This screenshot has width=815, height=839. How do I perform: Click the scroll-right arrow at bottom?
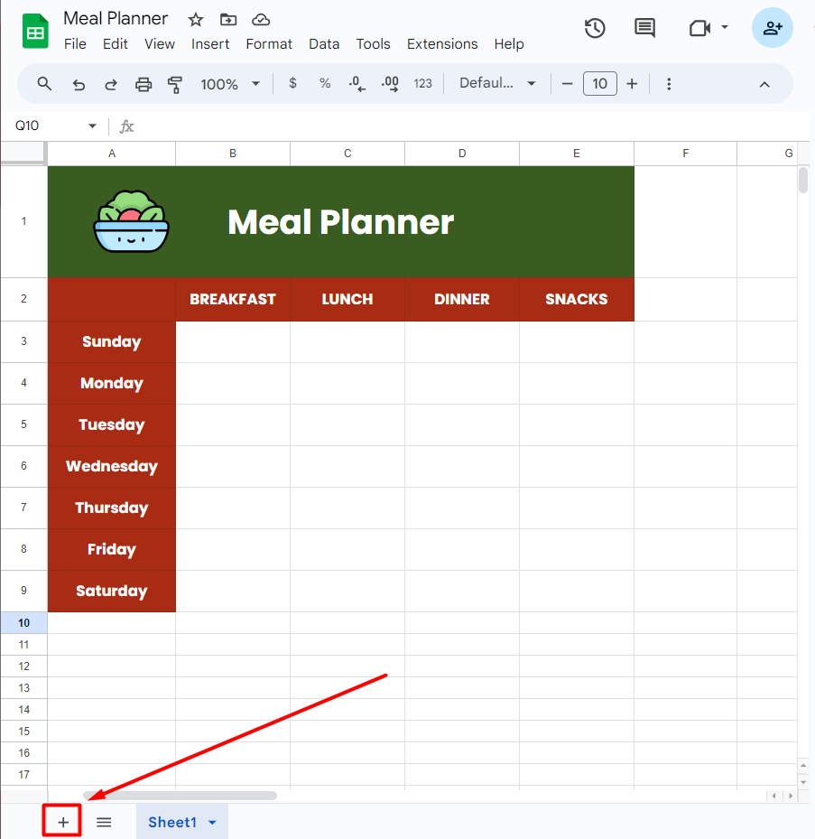pos(791,796)
